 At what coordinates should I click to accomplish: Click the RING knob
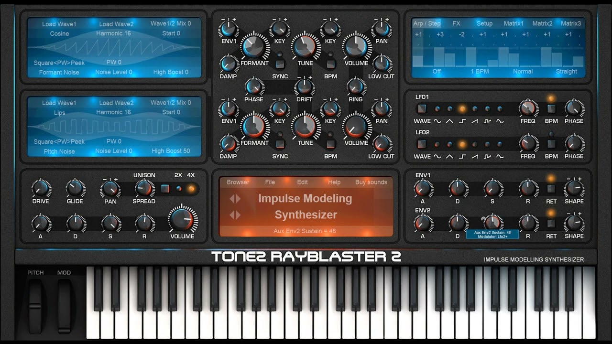(x=355, y=87)
